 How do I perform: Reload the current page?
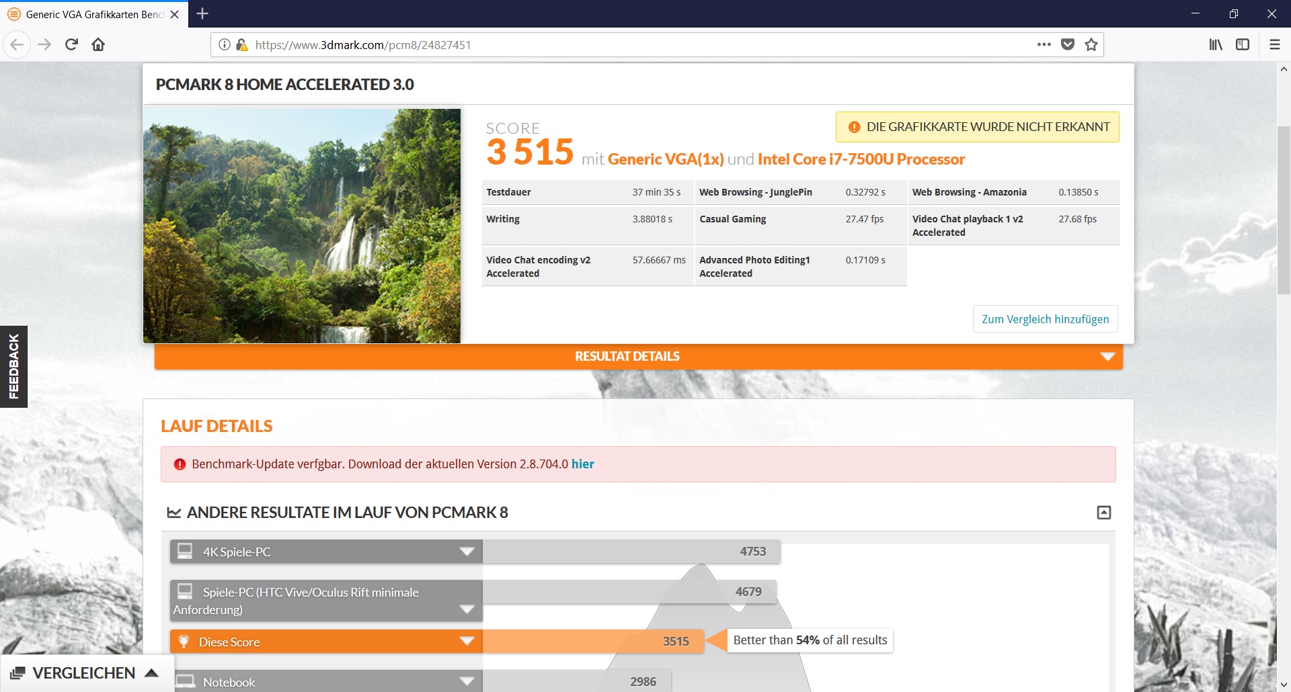point(71,45)
